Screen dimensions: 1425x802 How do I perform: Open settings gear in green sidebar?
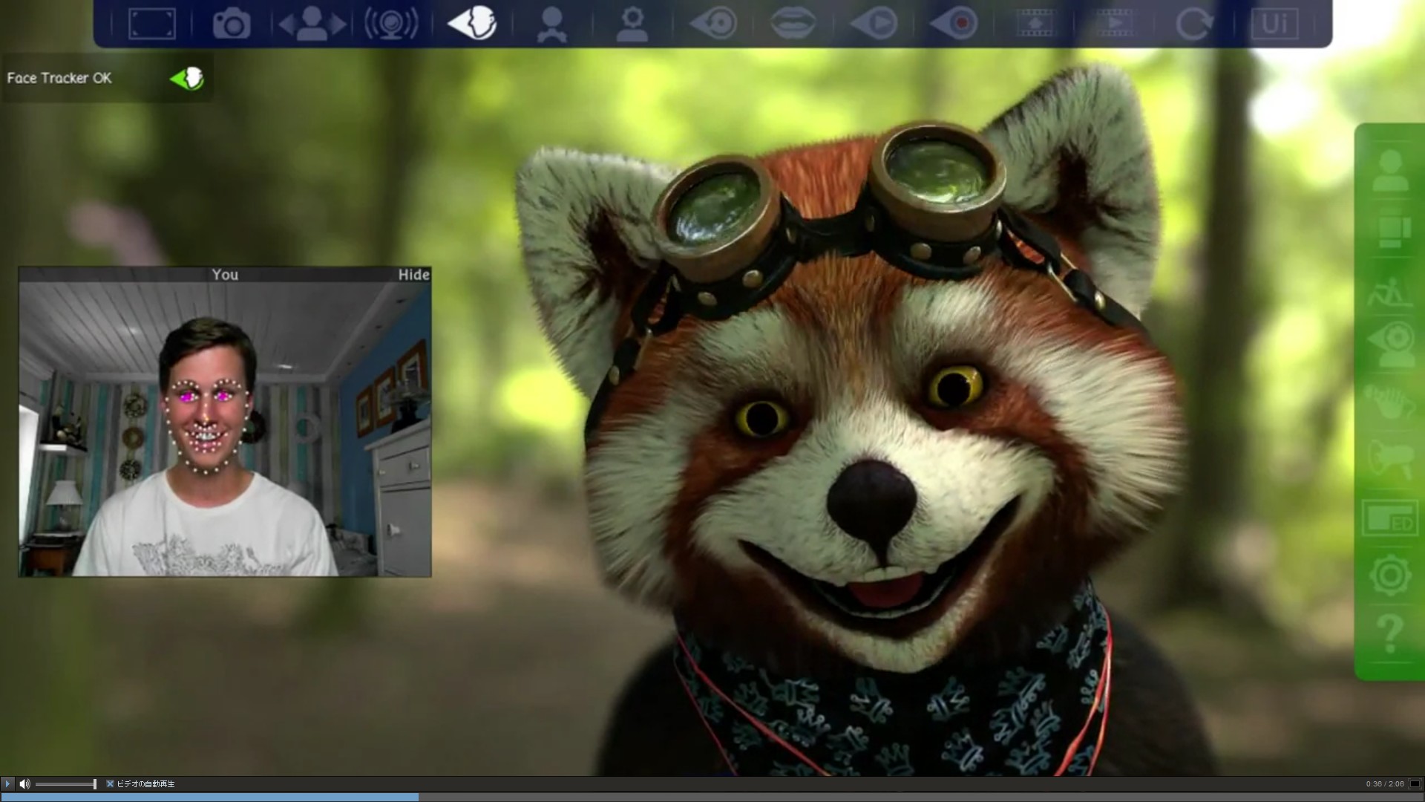[1390, 575]
